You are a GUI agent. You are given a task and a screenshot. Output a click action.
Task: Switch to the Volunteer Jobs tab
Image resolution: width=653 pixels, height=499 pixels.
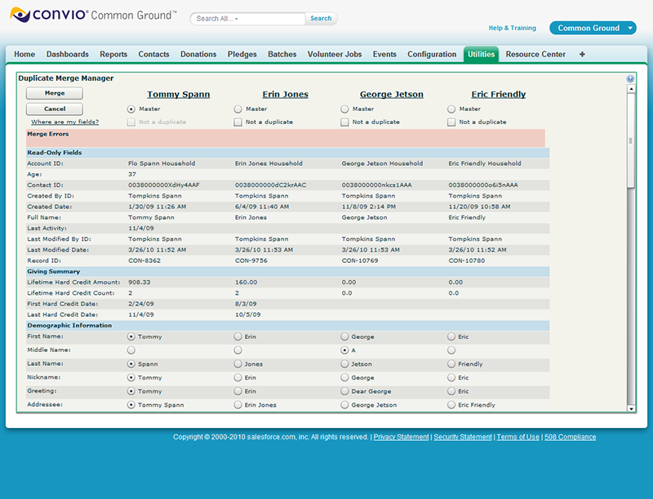335,55
